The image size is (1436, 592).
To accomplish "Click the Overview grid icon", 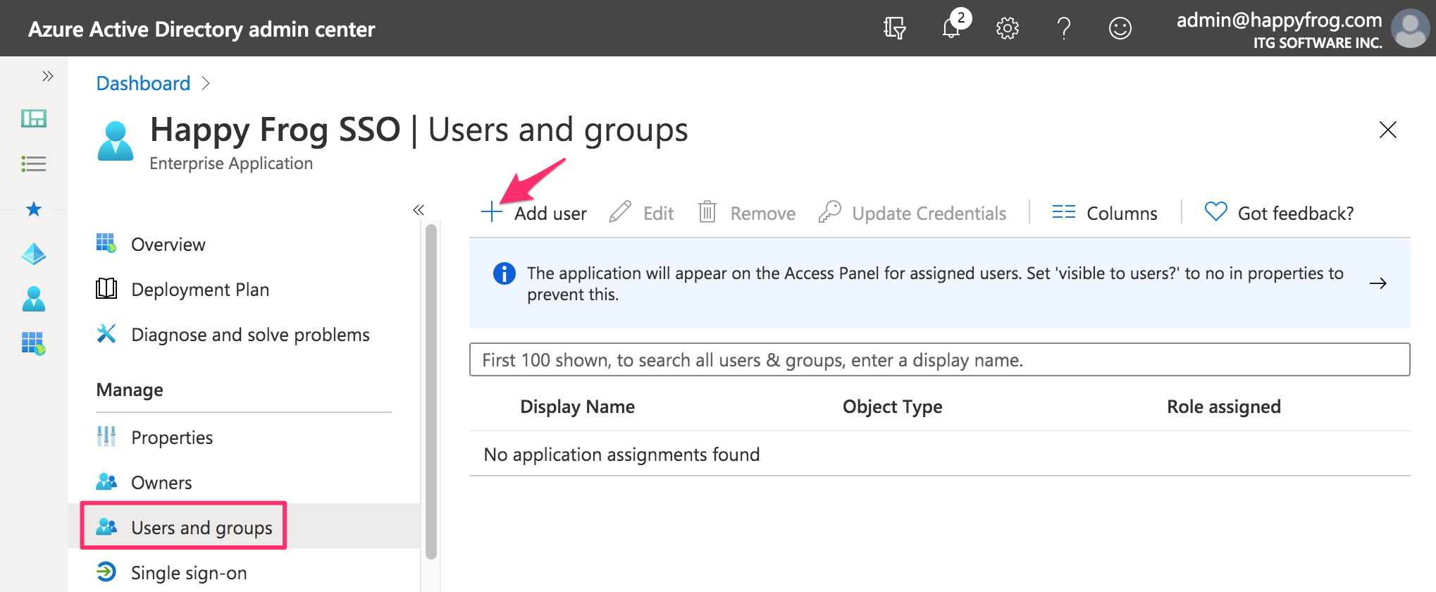I will pos(106,244).
